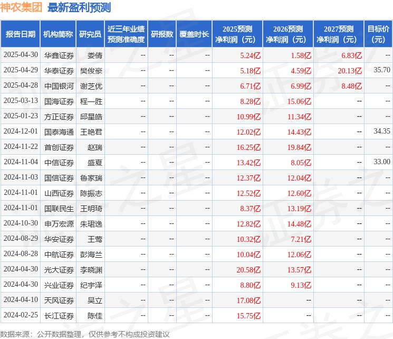Click the 5.24亿 profit value
Screen dimensions: 393x339
[250, 55]
